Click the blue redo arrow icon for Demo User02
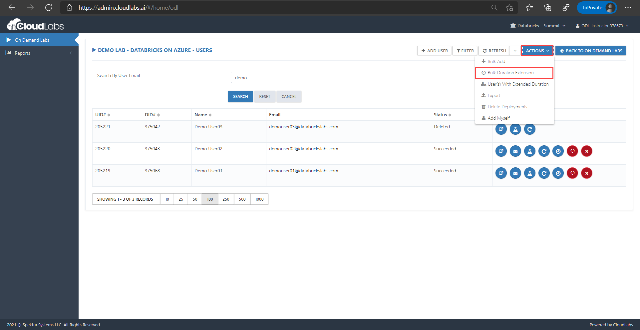Viewport: 640px width, 330px height. (544, 151)
